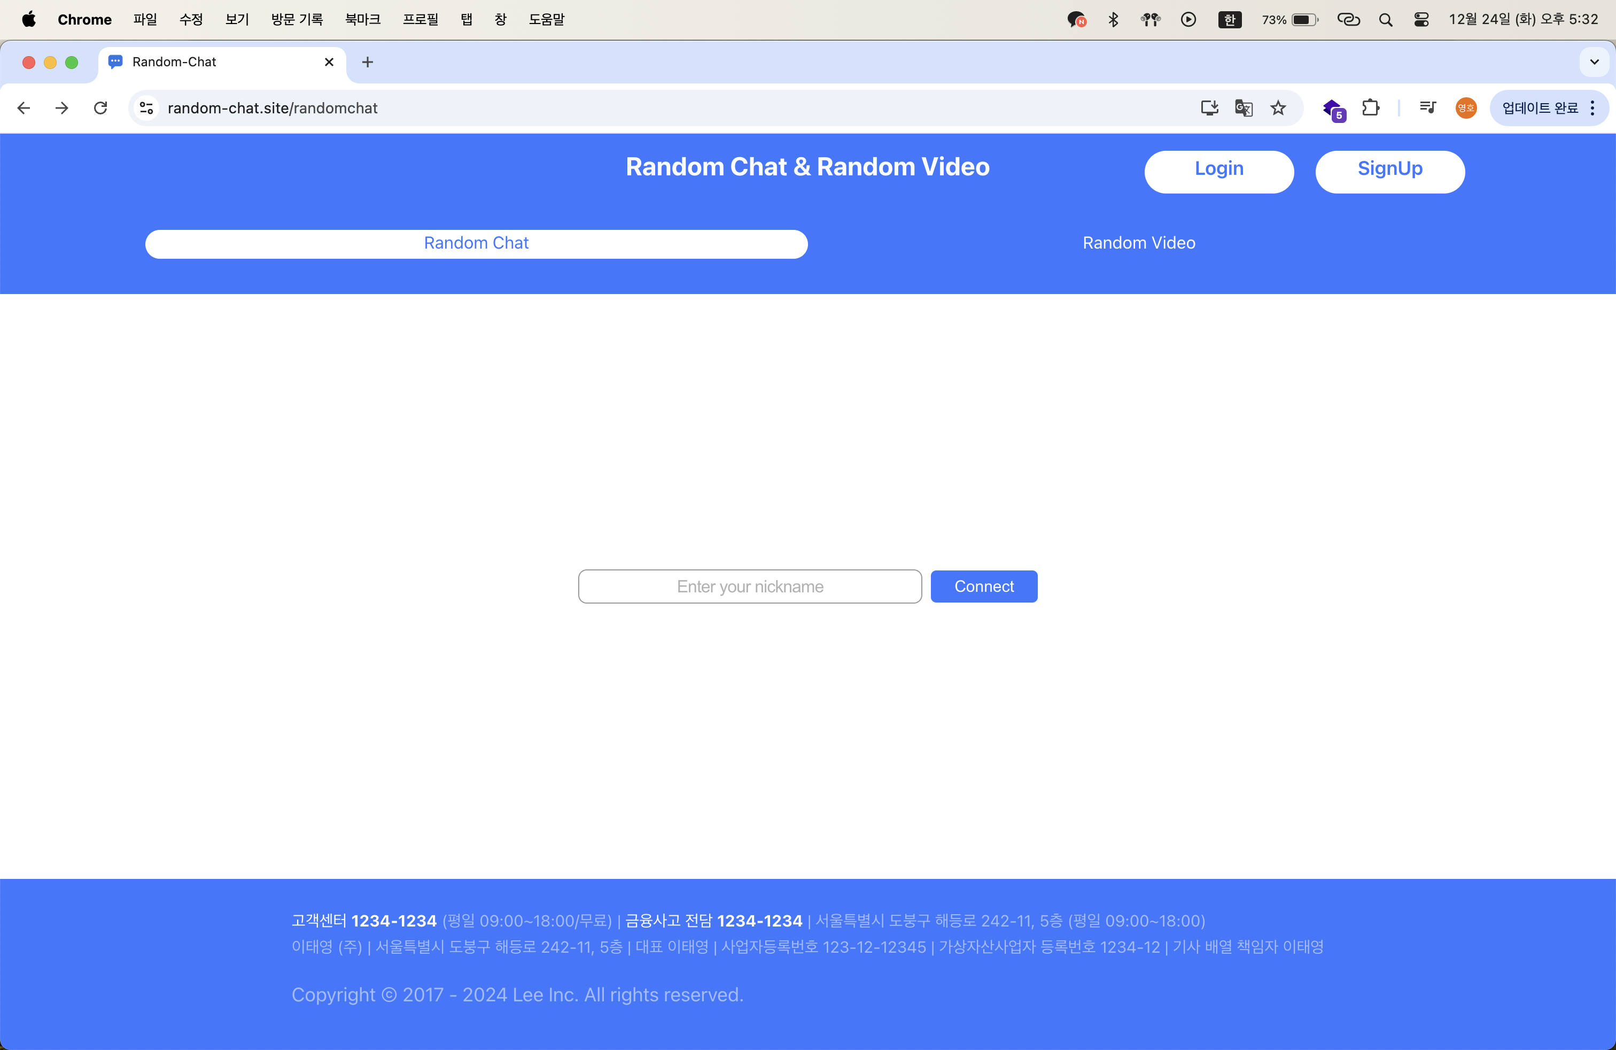Open the AirPods menu bar icon
This screenshot has width=1616, height=1050.
pos(1150,20)
